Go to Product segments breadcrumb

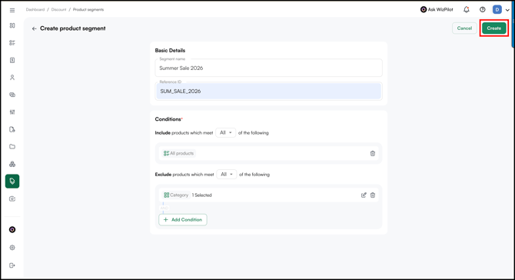(88, 9)
